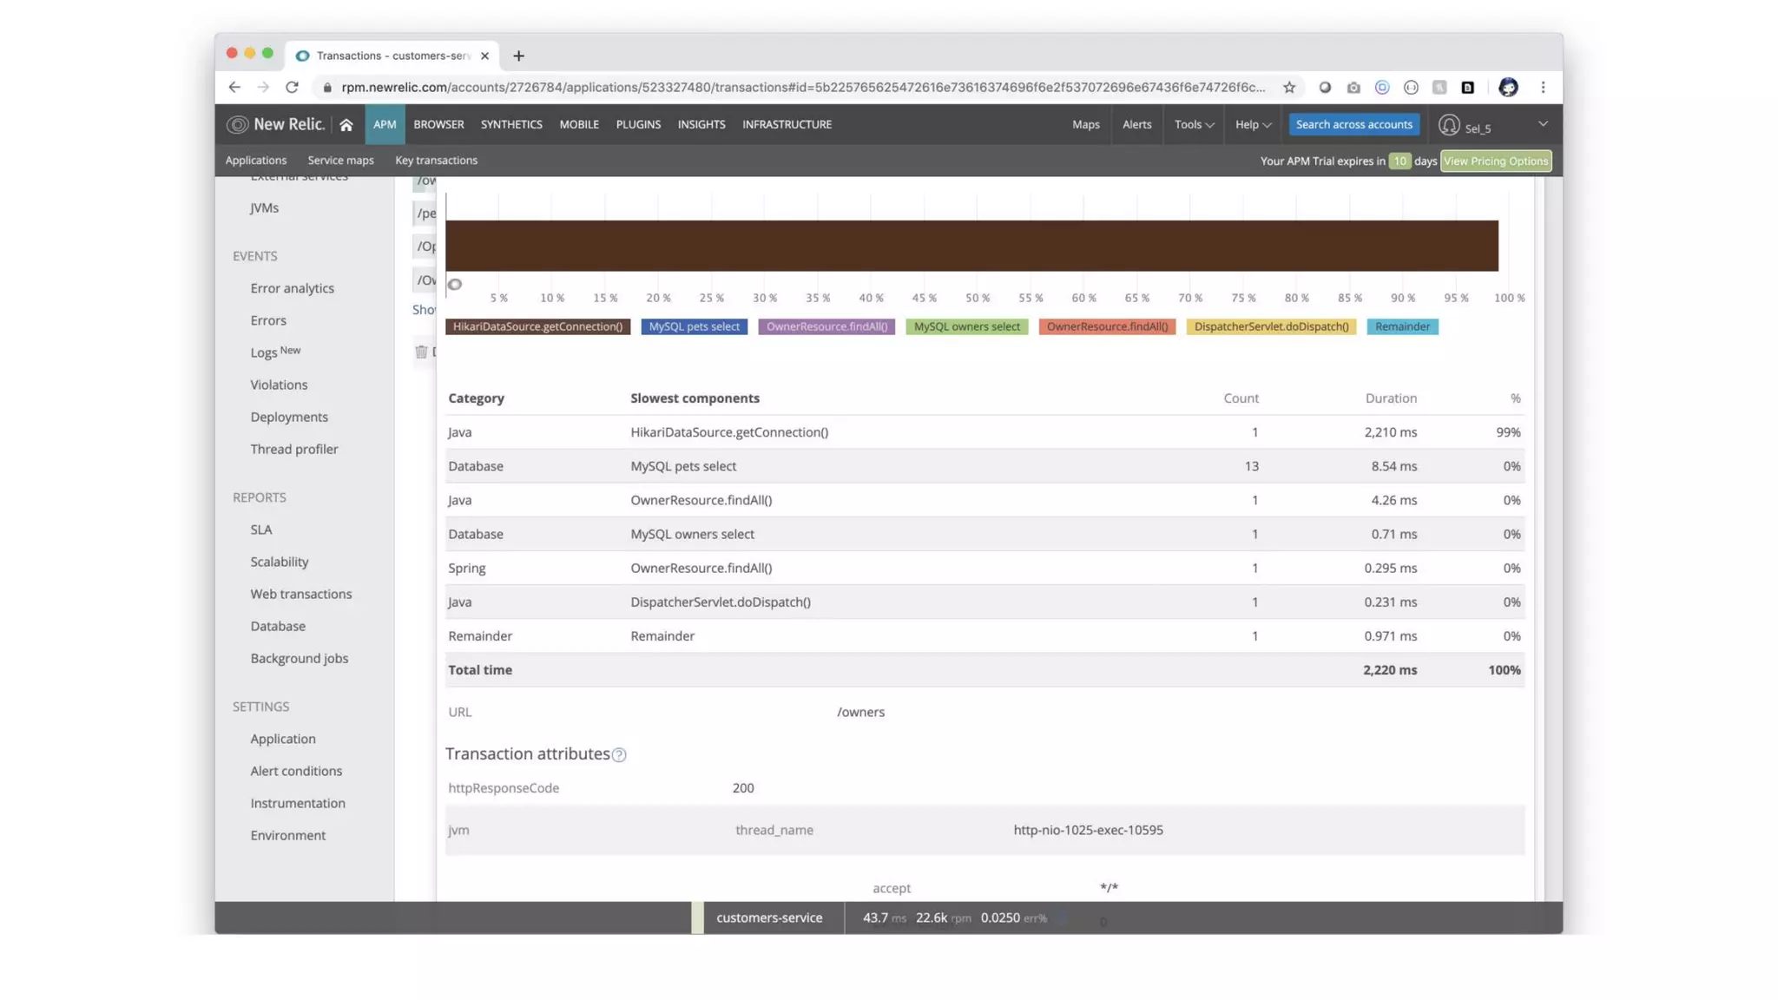Click Search across accounts button
The image size is (1778, 1000).
[1353, 125]
